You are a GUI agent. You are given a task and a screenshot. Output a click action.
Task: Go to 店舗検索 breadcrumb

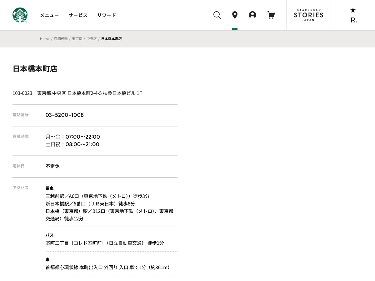61,39
